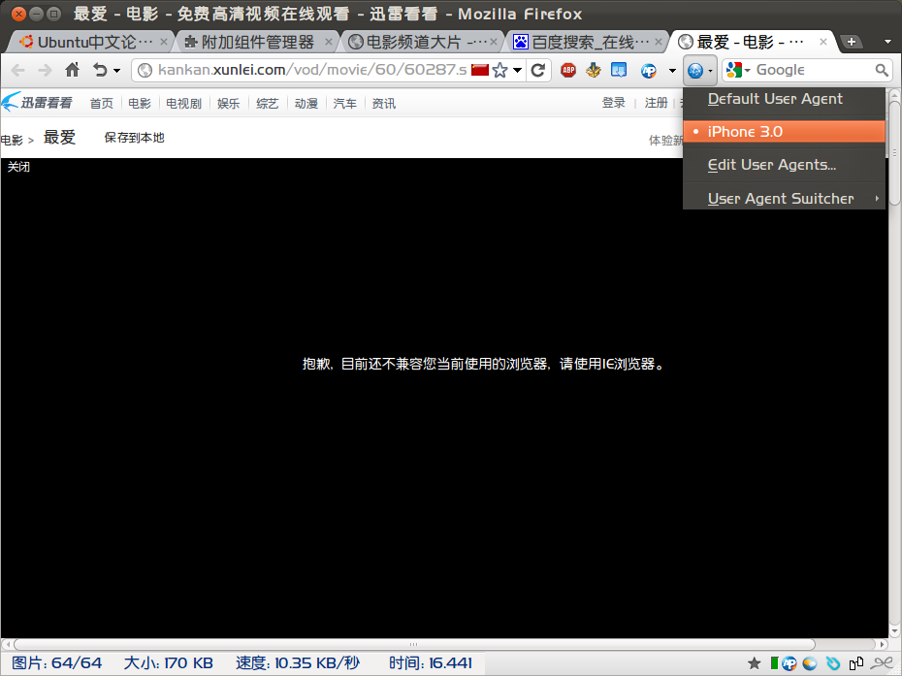This screenshot has height=676, width=902.
Task: Open 电影 in site navigation bar
Action: tap(140, 104)
